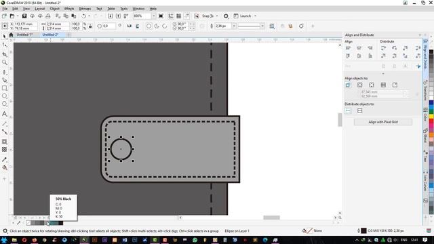Click the Export icon
Image resolution: width=434 pixels, height=244 pixels.
pos(118,16)
